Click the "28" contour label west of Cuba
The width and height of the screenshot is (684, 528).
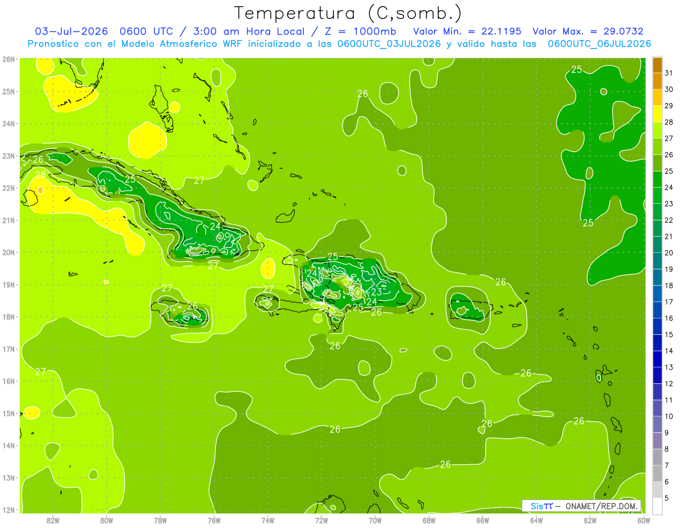(40, 175)
